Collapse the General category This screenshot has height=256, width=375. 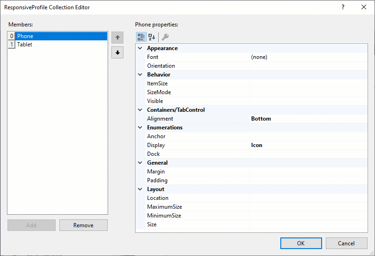point(140,162)
